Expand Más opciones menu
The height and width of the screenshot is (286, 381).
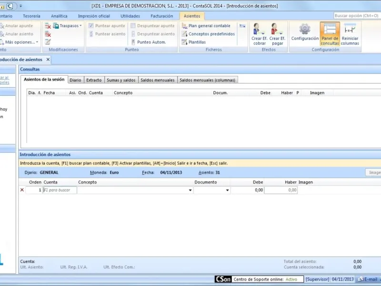coord(20,42)
